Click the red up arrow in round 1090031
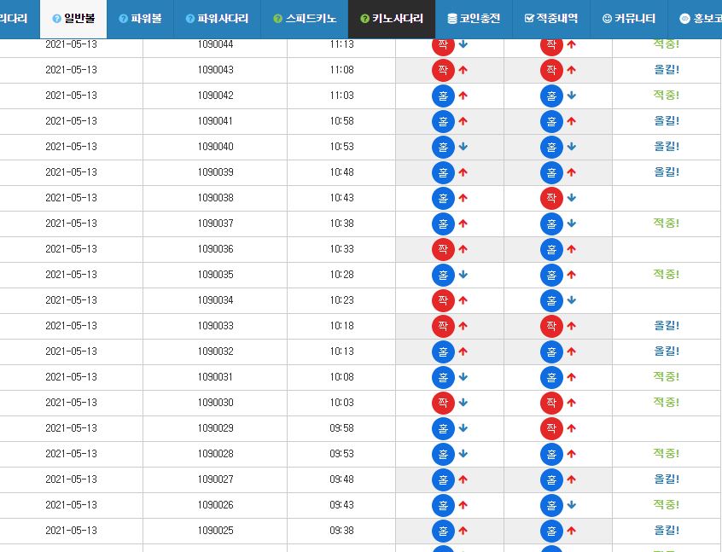Image resolution: width=722 pixels, height=552 pixels. 572,377
